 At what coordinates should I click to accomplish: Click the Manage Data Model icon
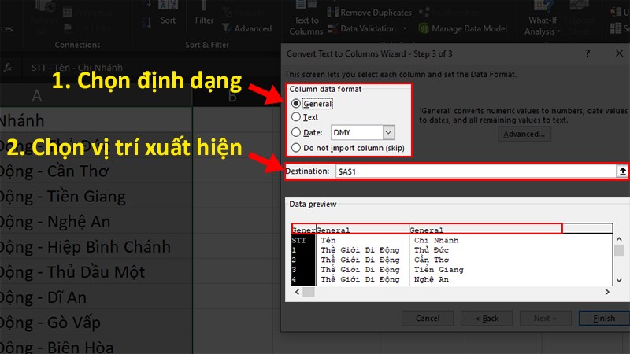click(x=424, y=28)
